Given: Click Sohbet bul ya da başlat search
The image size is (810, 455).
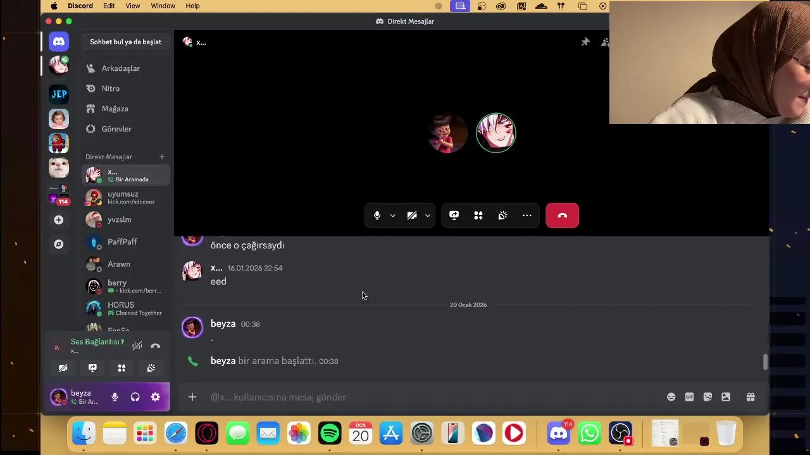Looking at the screenshot, I should pyautogui.click(x=126, y=42).
